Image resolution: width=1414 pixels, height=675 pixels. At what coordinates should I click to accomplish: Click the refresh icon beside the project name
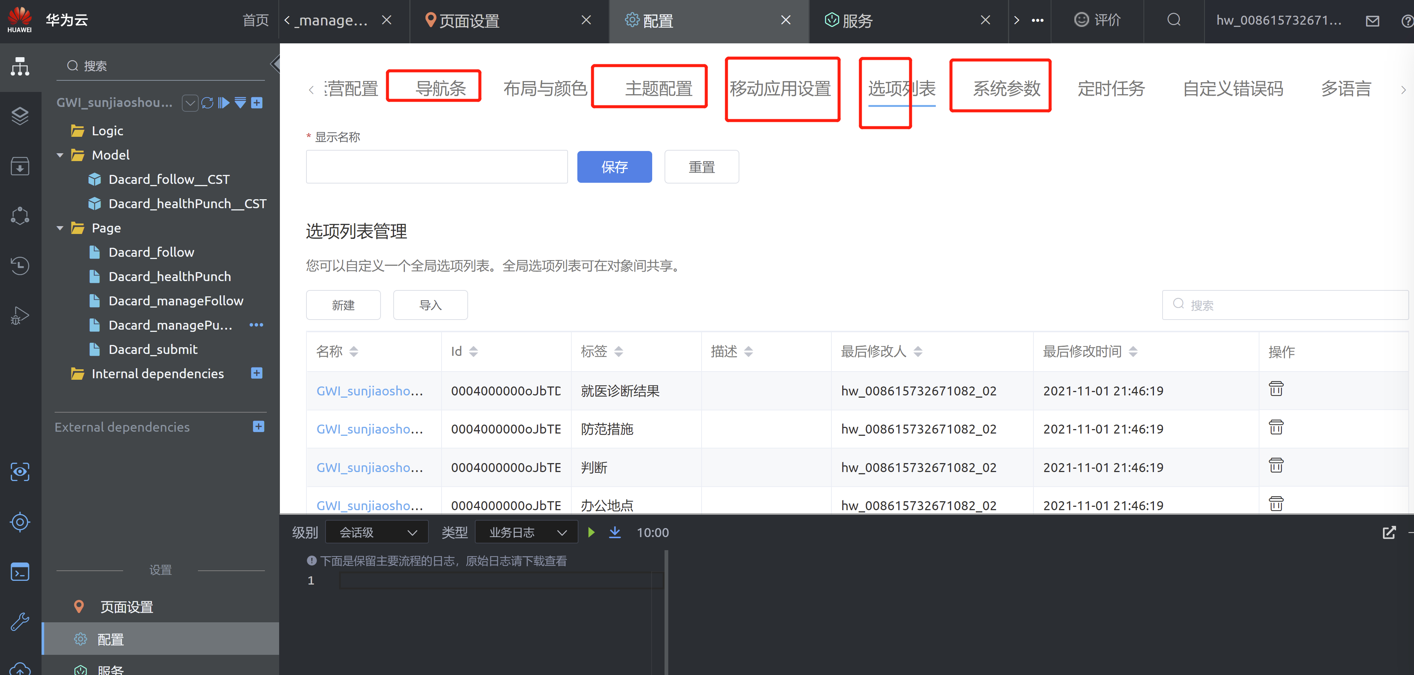coord(207,102)
